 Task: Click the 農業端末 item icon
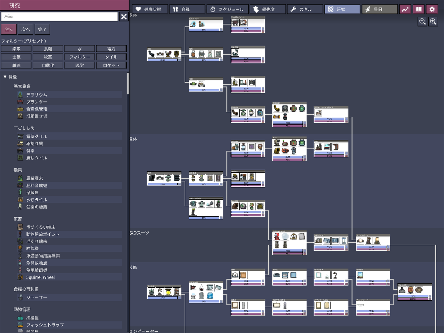20,178
